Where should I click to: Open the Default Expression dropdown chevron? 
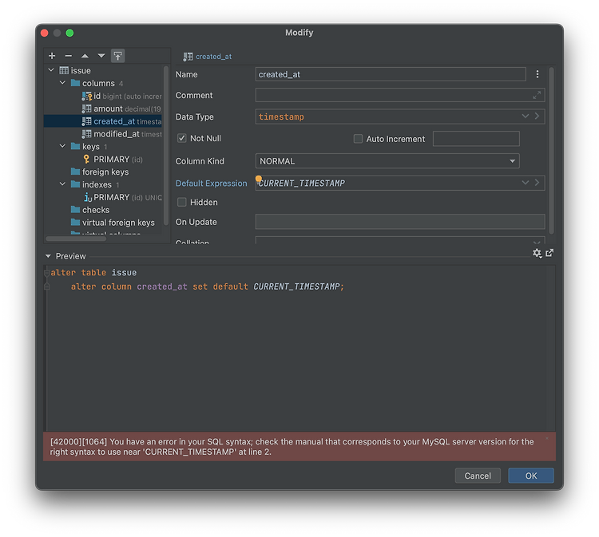(526, 183)
